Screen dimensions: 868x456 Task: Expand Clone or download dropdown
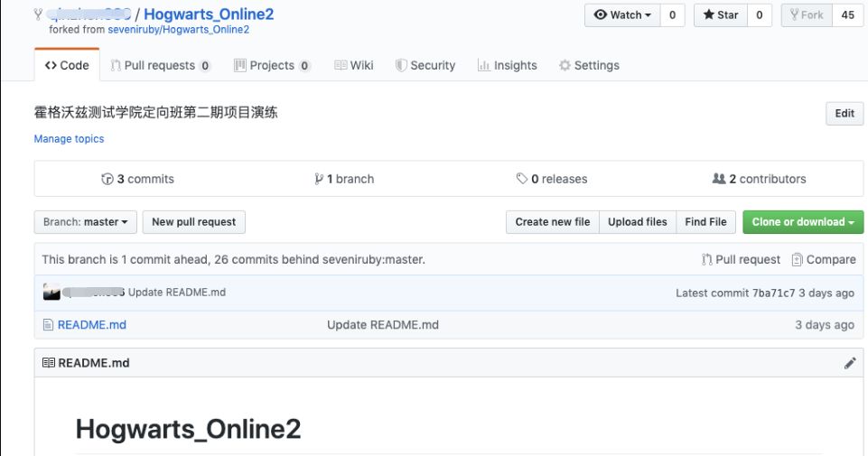[x=803, y=222]
